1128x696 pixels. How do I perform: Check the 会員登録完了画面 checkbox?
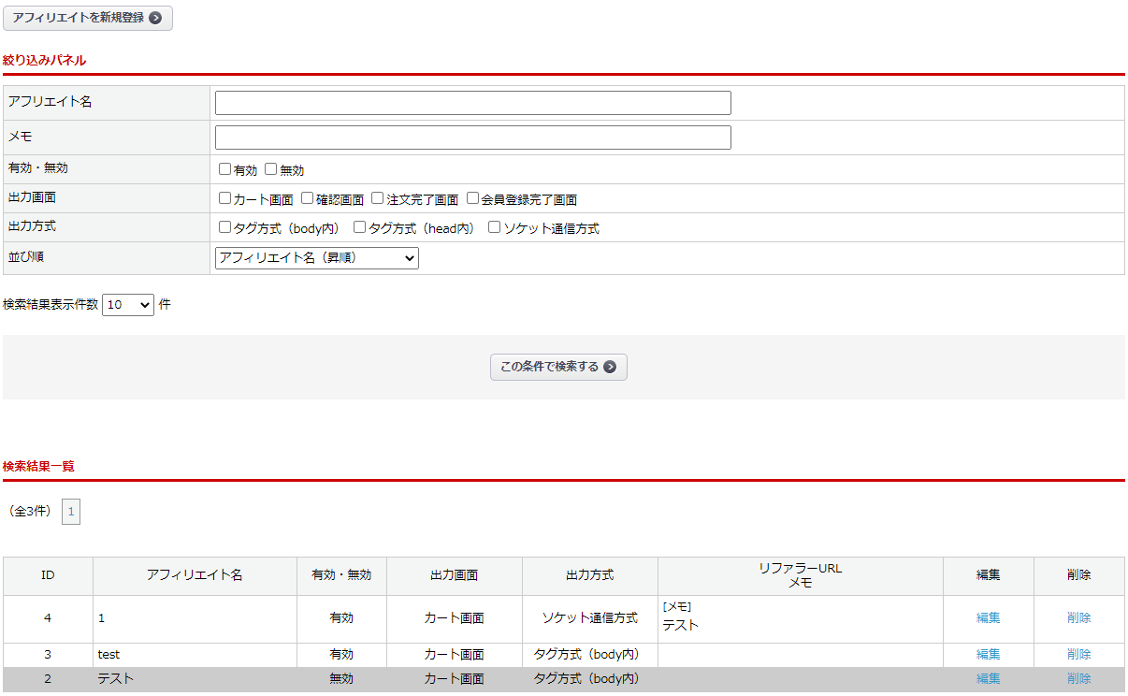click(472, 198)
